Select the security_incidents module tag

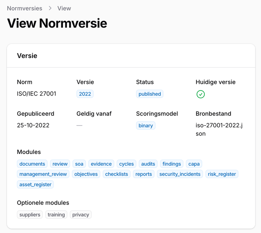(x=180, y=174)
